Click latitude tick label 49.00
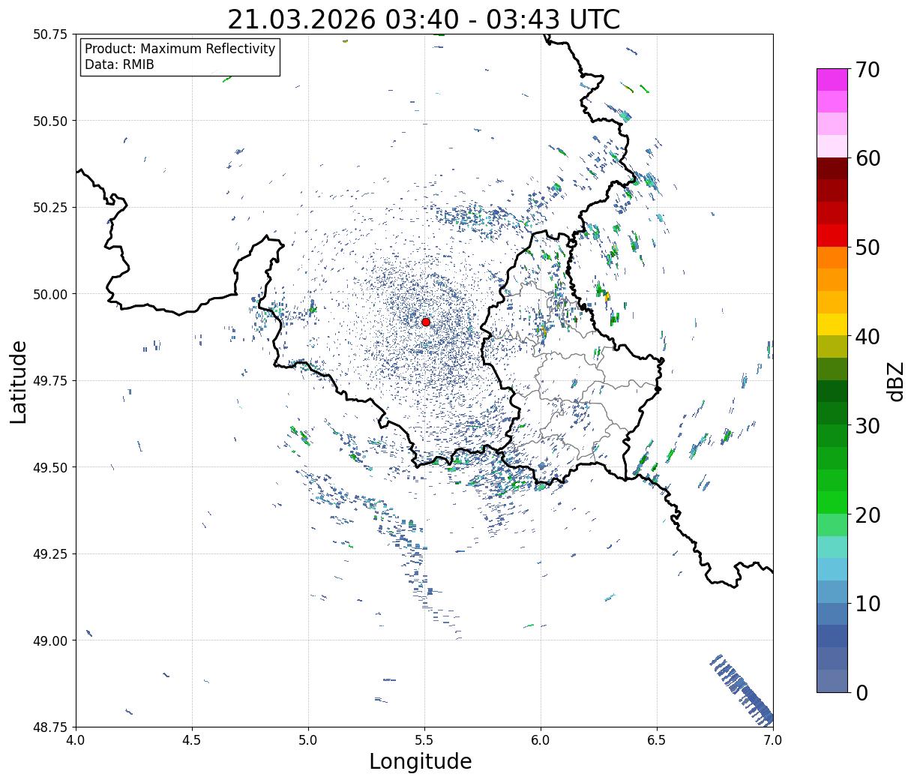914x780 pixels. (50, 640)
